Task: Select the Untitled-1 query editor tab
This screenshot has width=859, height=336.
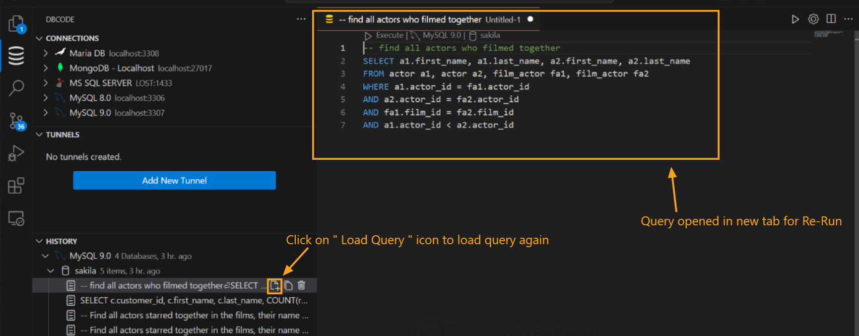Action: (x=429, y=19)
